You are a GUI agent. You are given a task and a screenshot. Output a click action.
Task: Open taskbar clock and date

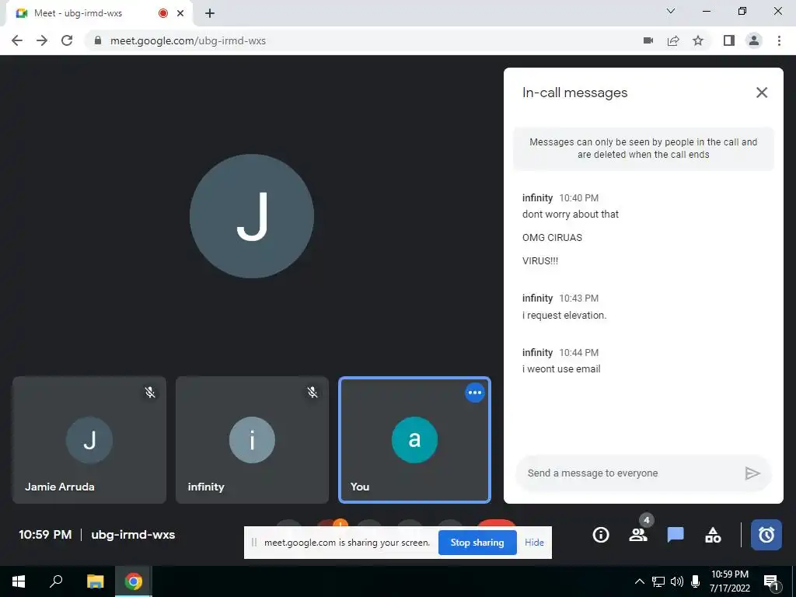click(729, 581)
